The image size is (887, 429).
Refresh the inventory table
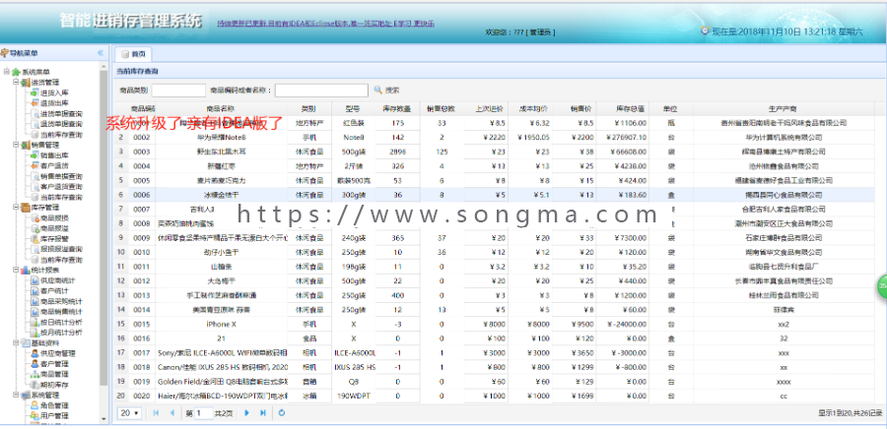(282, 413)
